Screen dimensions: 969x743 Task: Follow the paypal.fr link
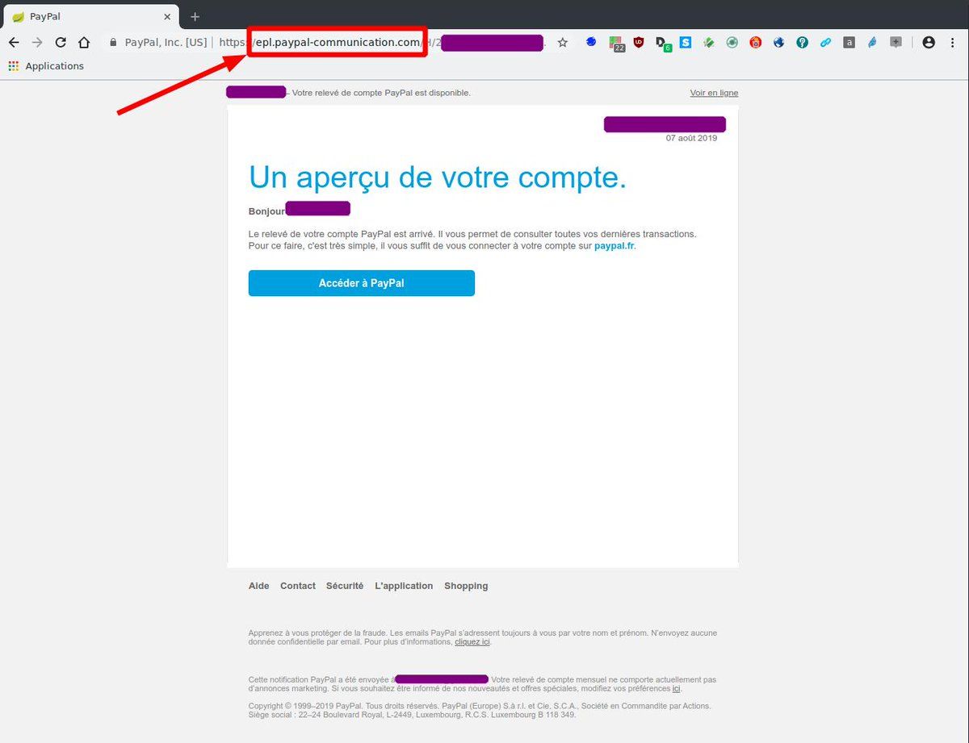[x=615, y=246]
